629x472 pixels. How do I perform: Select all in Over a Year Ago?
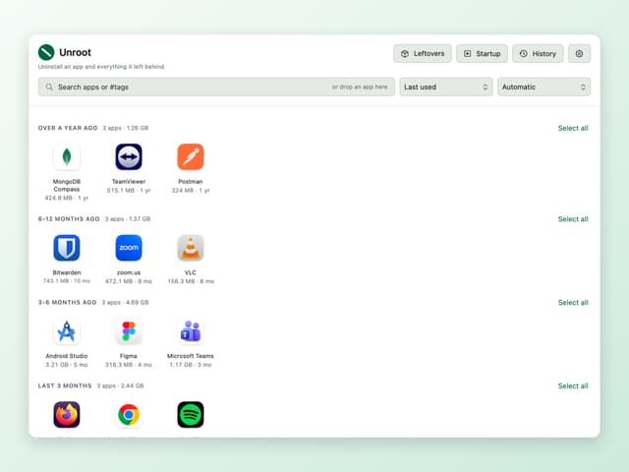click(573, 128)
